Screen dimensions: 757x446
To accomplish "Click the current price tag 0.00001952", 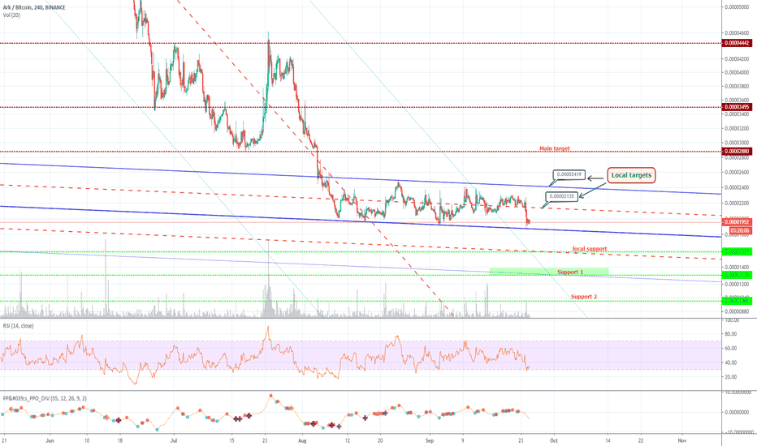I will click(737, 222).
